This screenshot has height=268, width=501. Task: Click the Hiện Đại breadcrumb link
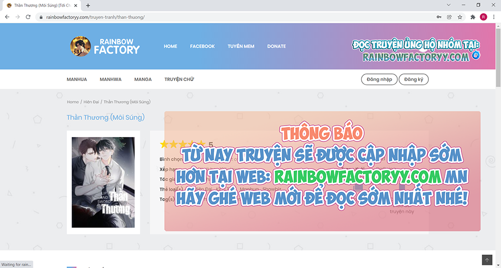92,102
